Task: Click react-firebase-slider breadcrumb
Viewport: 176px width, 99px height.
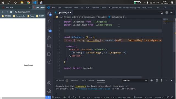Action: [67, 17]
